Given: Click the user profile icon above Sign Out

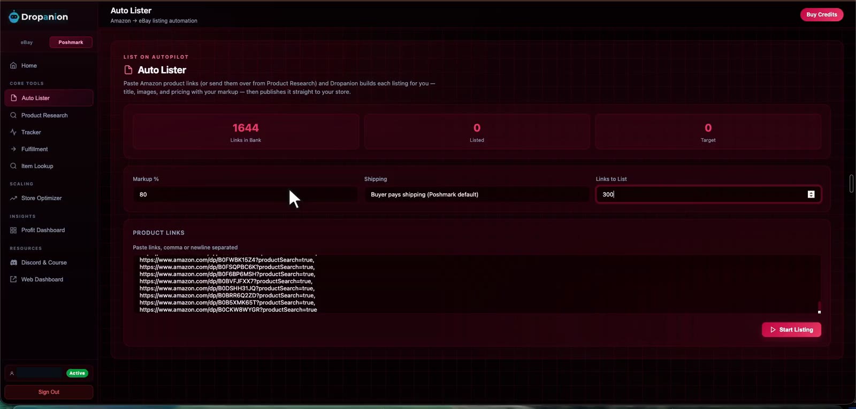Looking at the screenshot, I should tap(12, 373).
